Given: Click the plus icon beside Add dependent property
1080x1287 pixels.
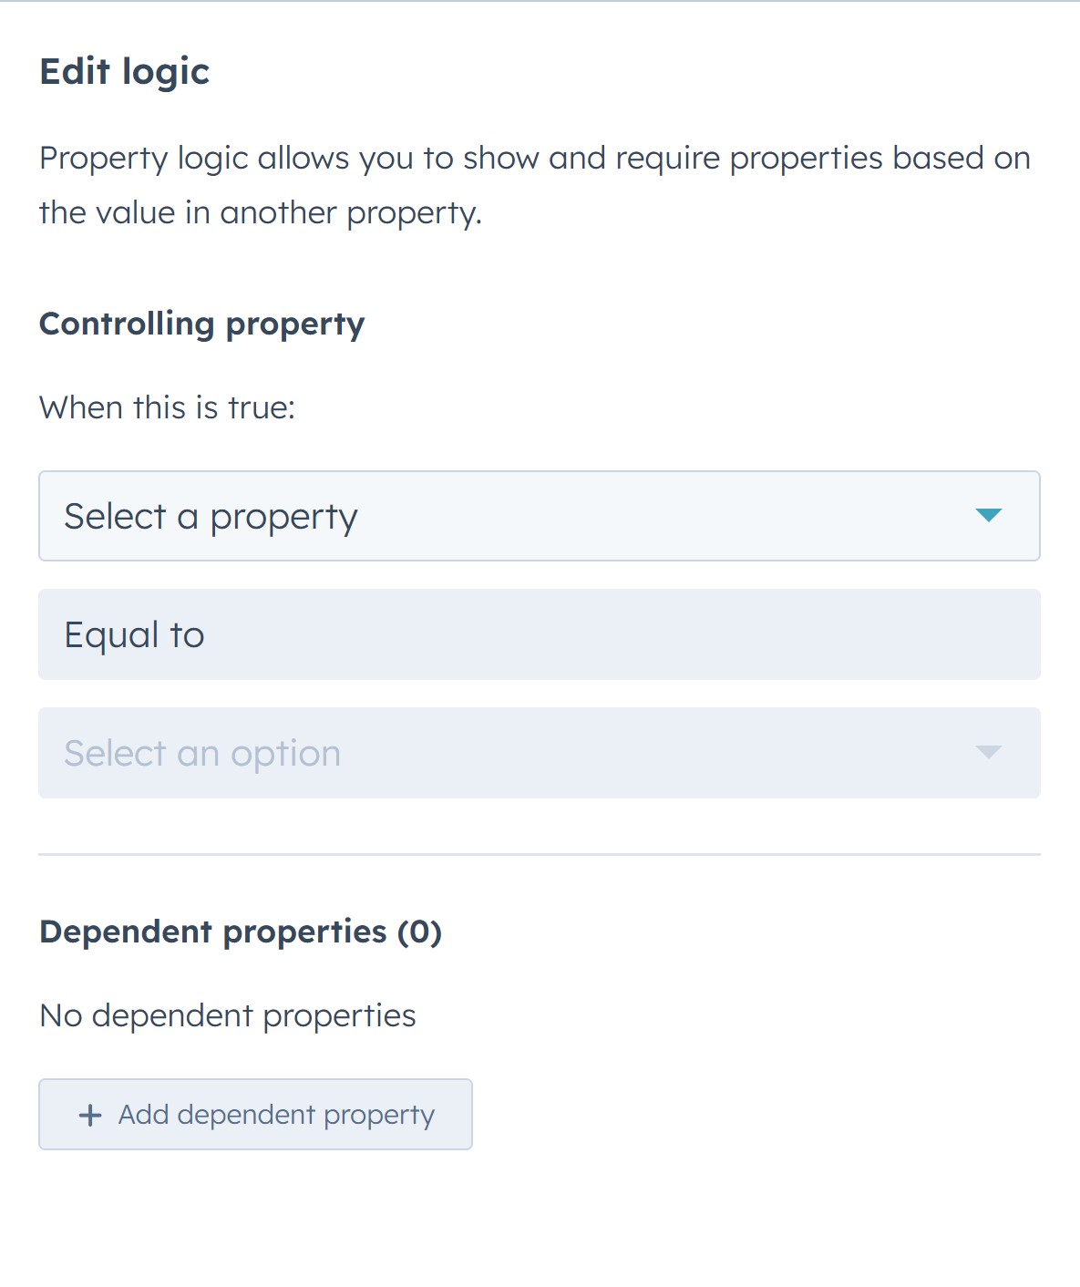Looking at the screenshot, I should (90, 1115).
